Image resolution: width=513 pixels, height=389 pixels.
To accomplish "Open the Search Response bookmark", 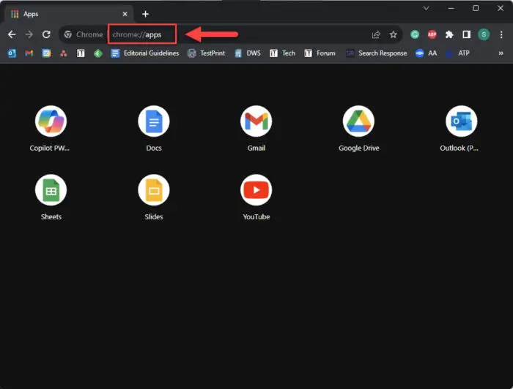I will click(x=376, y=53).
